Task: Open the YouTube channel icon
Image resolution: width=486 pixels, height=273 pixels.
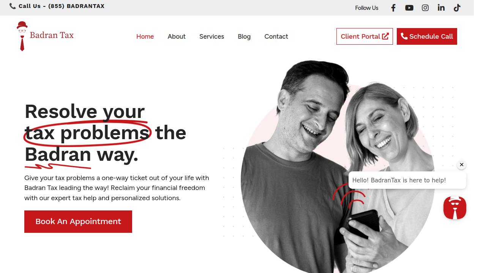Action: click(409, 8)
